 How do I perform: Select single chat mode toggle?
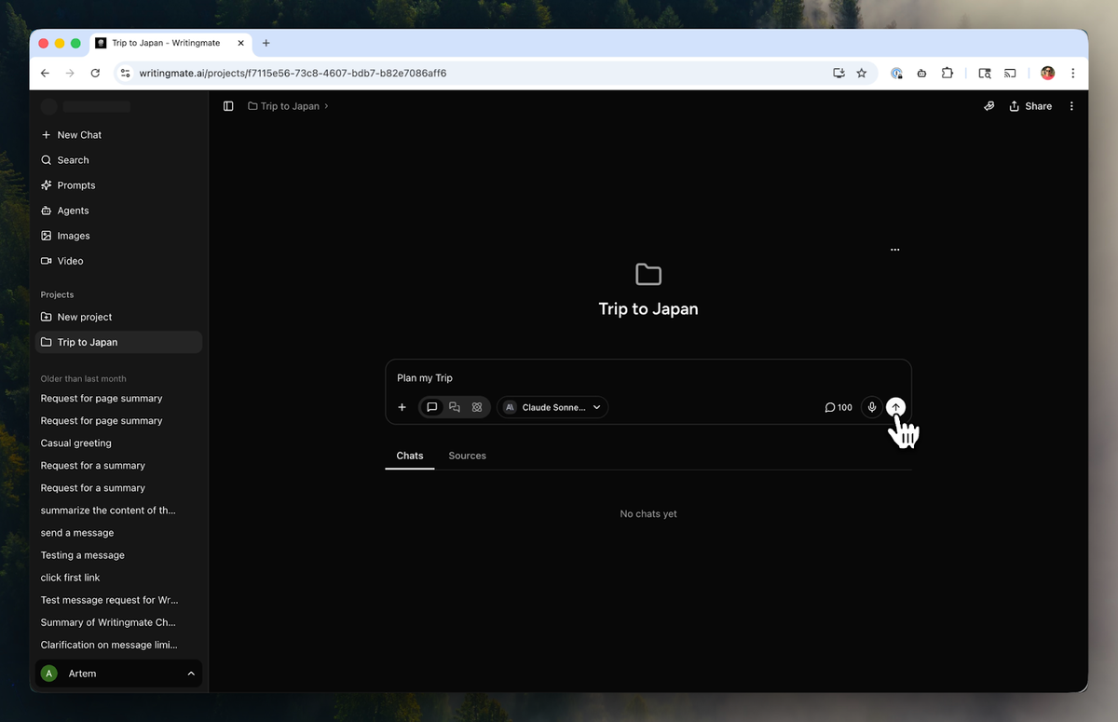click(432, 407)
